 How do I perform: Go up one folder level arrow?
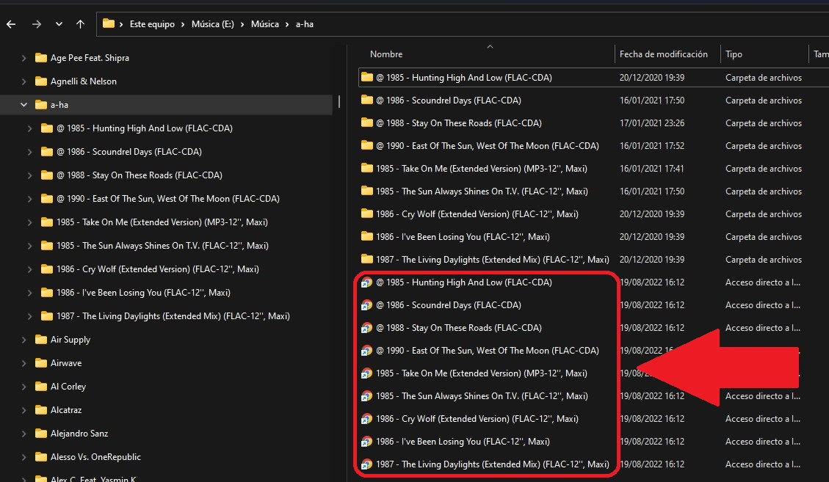(80, 23)
